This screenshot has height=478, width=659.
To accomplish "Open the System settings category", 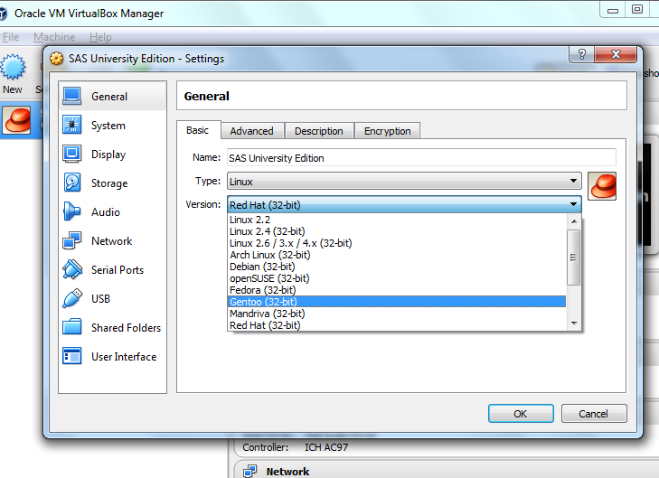I will (x=113, y=126).
